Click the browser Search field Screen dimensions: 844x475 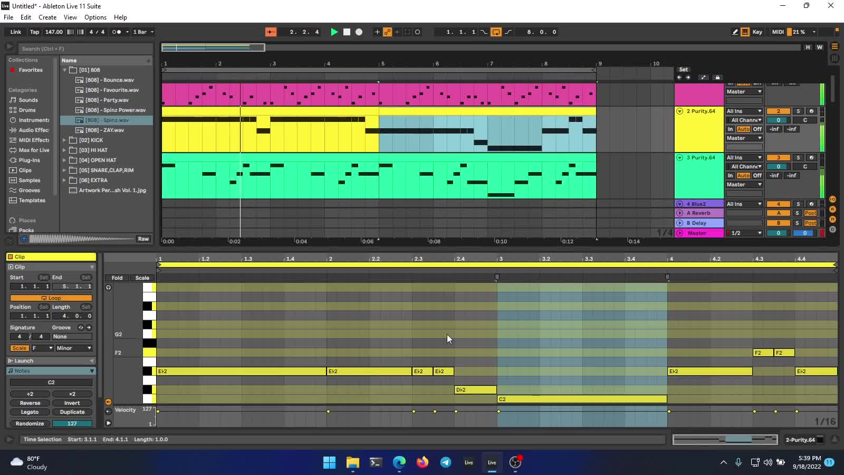(x=85, y=49)
